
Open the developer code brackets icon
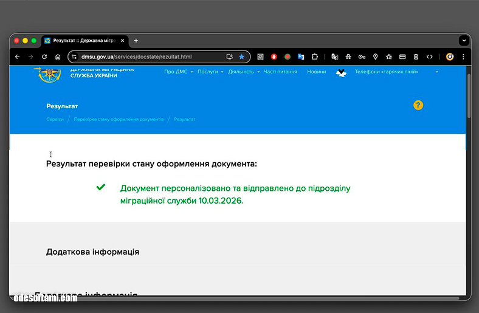(x=430, y=57)
